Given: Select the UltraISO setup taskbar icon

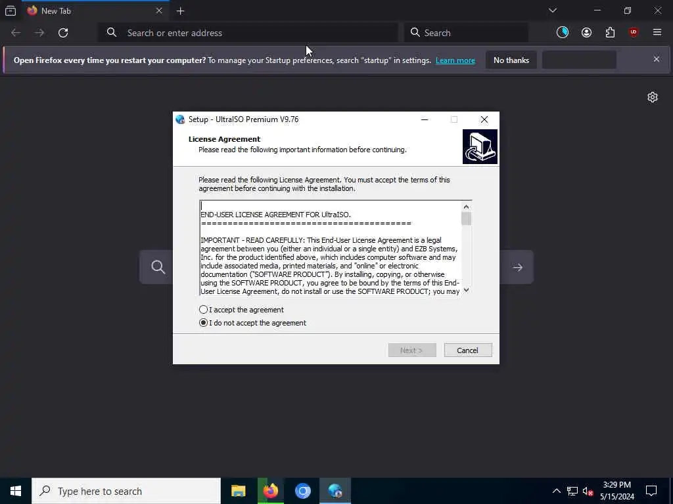Looking at the screenshot, I should [335, 491].
